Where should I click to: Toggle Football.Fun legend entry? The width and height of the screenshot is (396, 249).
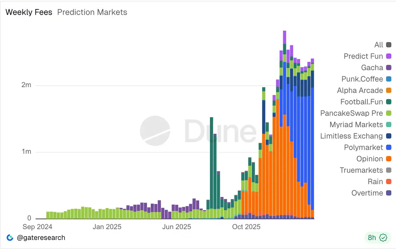click(x=362, y=102)
